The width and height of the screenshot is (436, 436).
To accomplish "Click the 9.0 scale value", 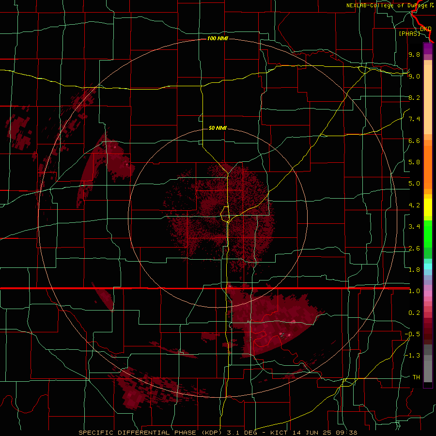I will click(414, 76).
